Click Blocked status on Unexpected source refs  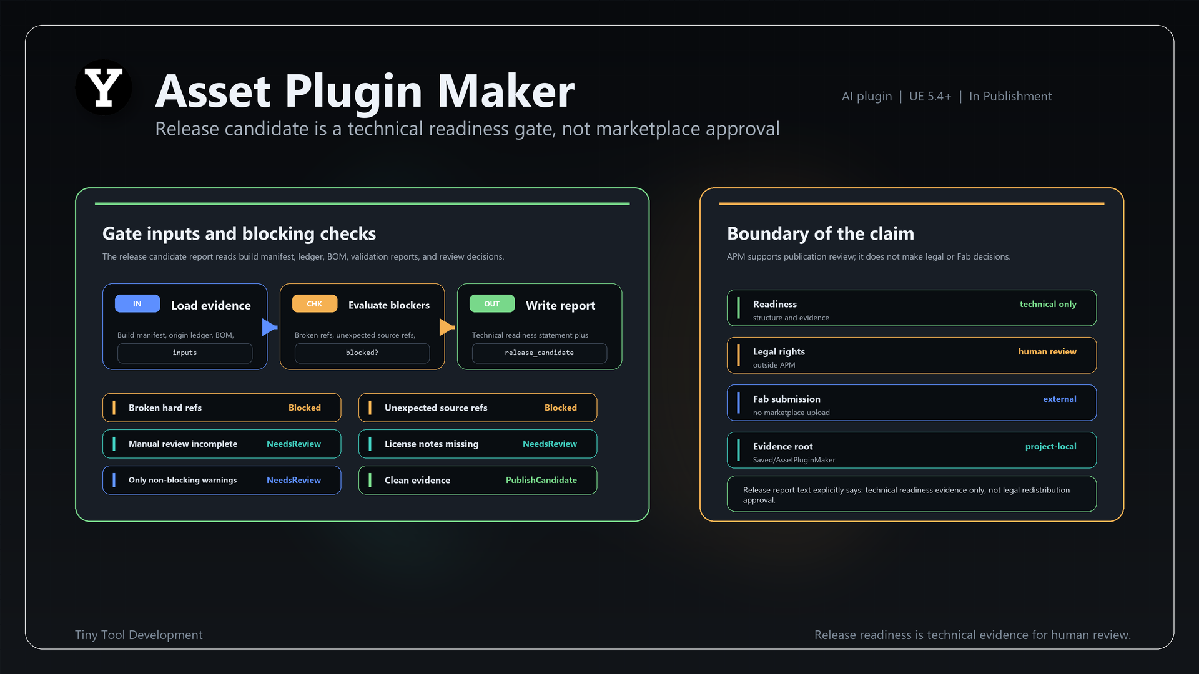click(561, 408)
